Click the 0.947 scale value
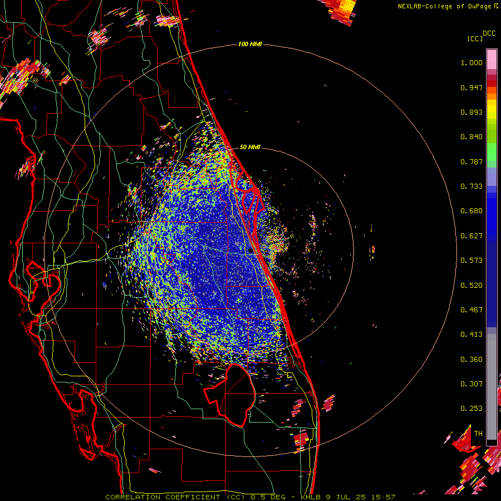The height and width of the screenshot is (501, 501). click(x=471, y=87)
